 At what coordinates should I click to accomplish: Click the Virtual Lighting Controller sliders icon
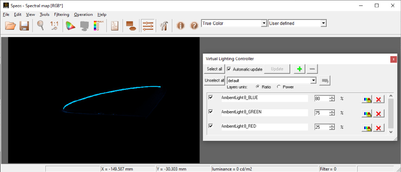[x=148, y=26]
